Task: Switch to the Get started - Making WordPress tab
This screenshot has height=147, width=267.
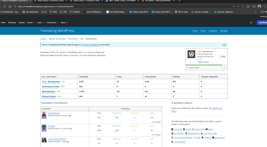Action: click(x=157, y=1)
